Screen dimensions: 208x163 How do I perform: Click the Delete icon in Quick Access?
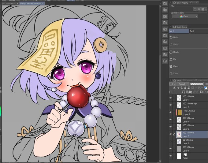click(x=171, y=52)
